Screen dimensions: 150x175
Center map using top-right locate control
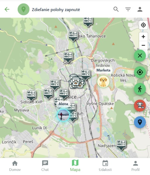[143, 25]
